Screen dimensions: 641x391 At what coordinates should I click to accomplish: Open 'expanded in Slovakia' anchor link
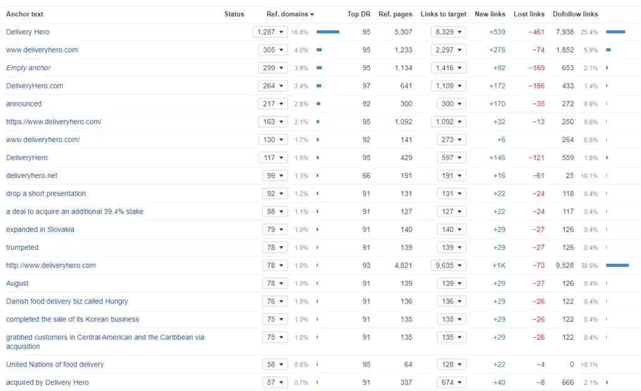40,229
